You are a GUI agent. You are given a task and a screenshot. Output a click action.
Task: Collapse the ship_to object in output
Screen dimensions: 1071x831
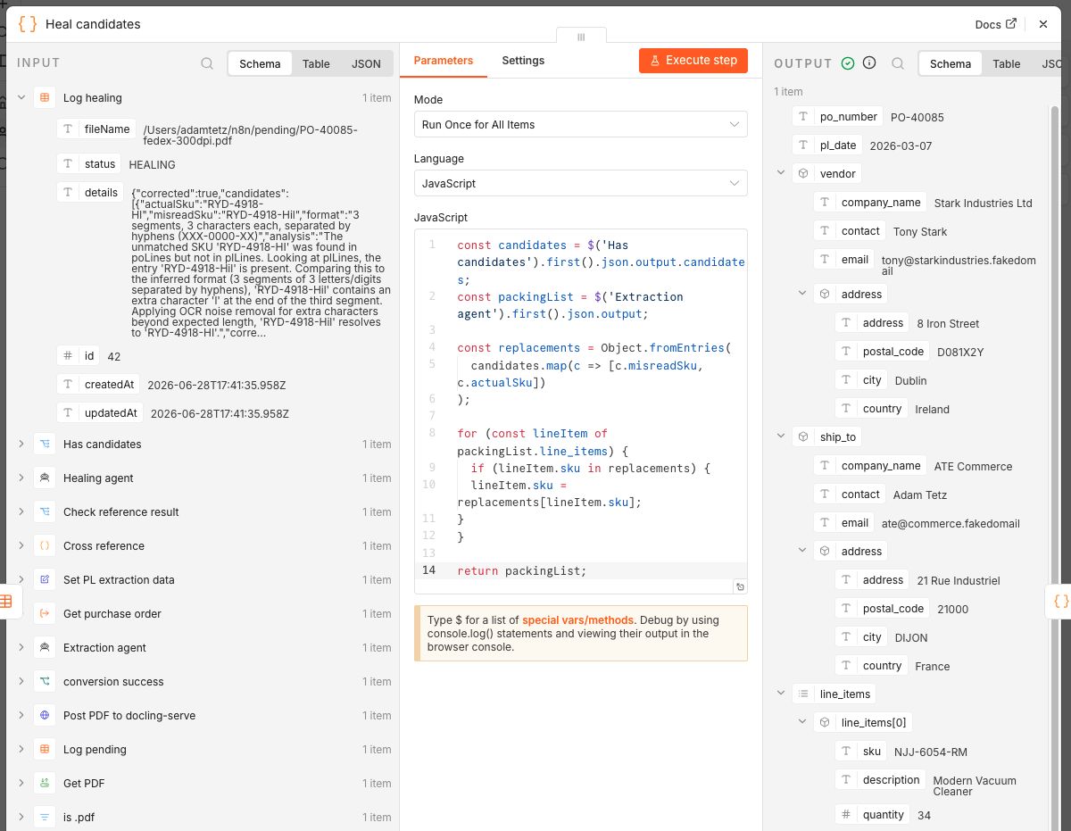[781, 437]
